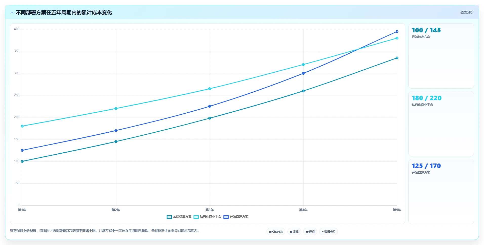Toggle the 开源自建方案 legend item
484x245 pixels.
pos(236,217)
